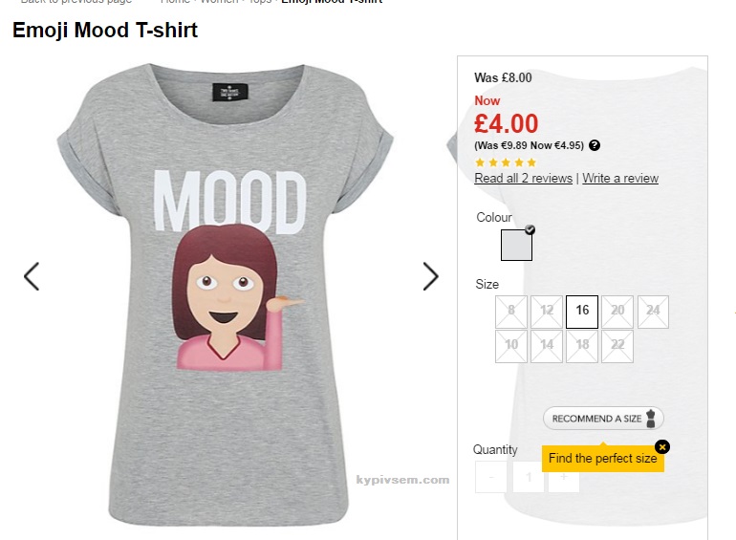
Task: Select size 20
Action: 617,312
